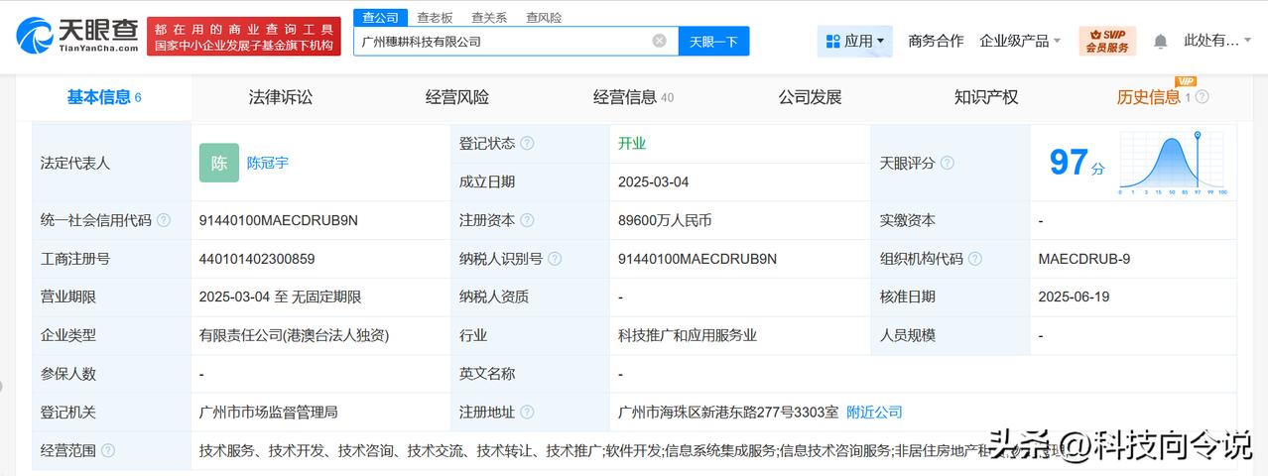Click the 企业类型 value 有限责任公司(港澳台法人独资)
The width and height of the screenshot is (1268, 476).
tap(294, 335)
